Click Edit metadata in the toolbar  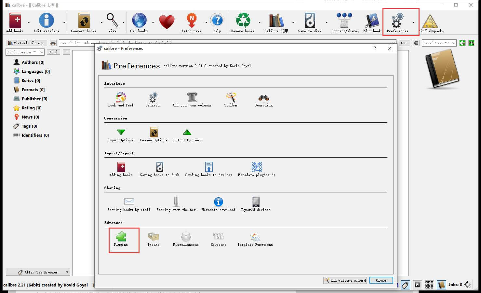(x=47, y=22)
